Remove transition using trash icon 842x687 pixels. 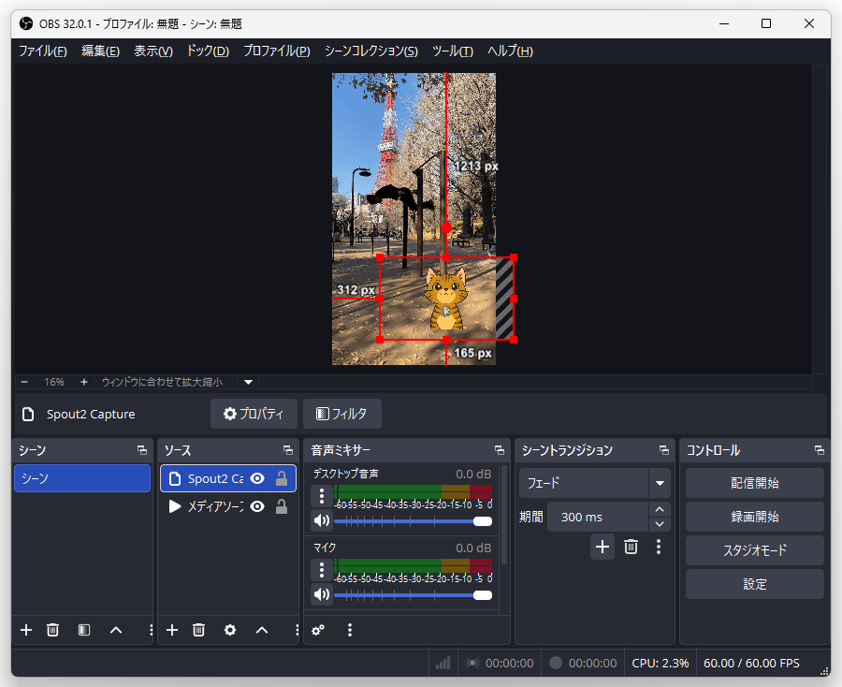[x=631, y=547]
